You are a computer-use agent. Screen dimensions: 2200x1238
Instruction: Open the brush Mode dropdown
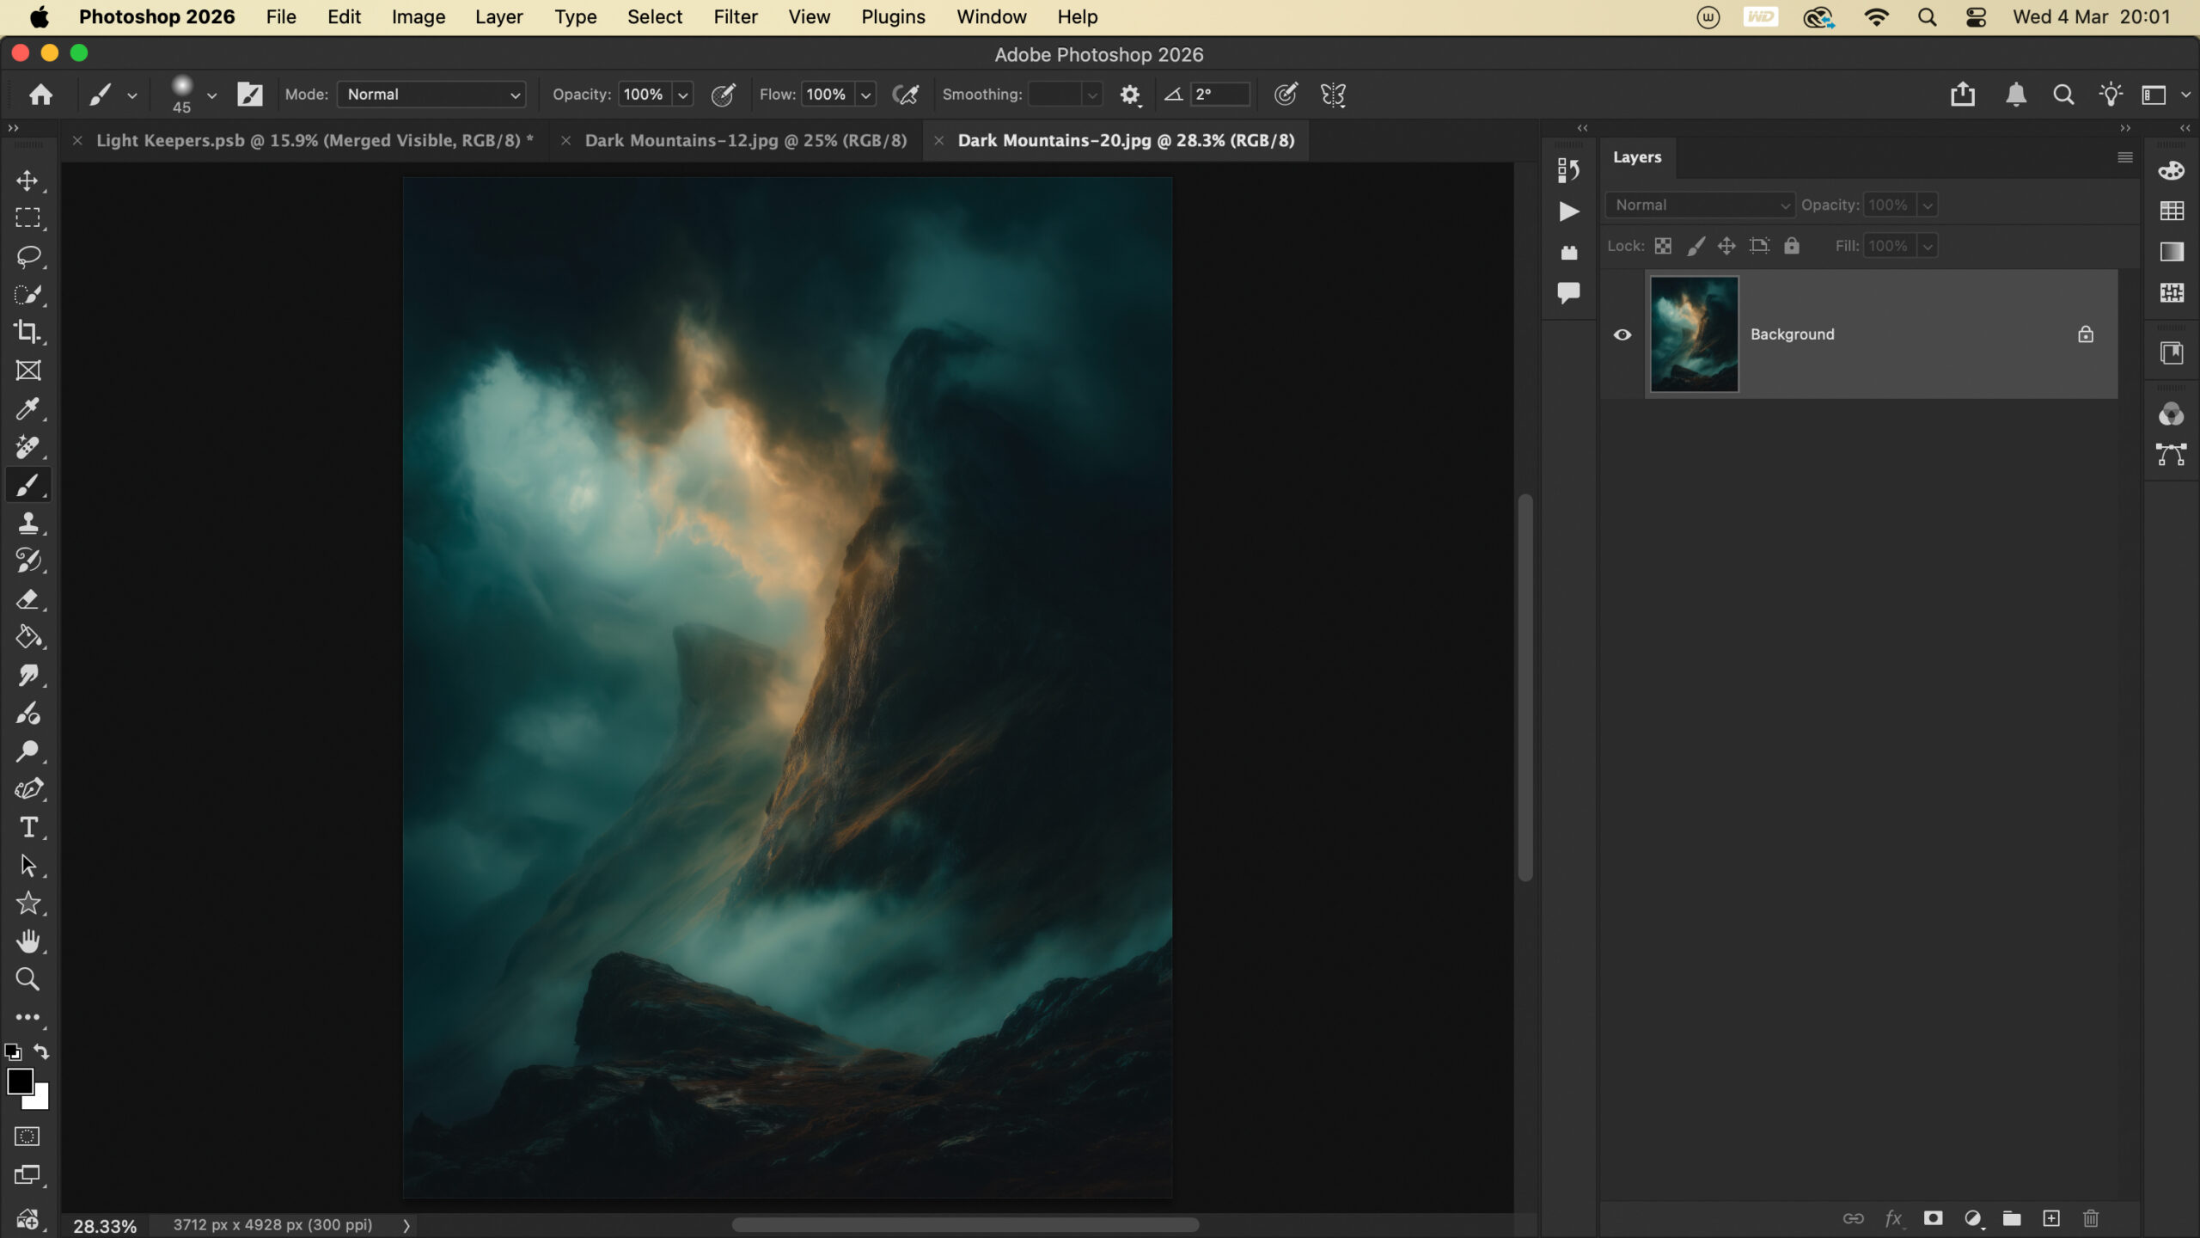coord(431,95)
